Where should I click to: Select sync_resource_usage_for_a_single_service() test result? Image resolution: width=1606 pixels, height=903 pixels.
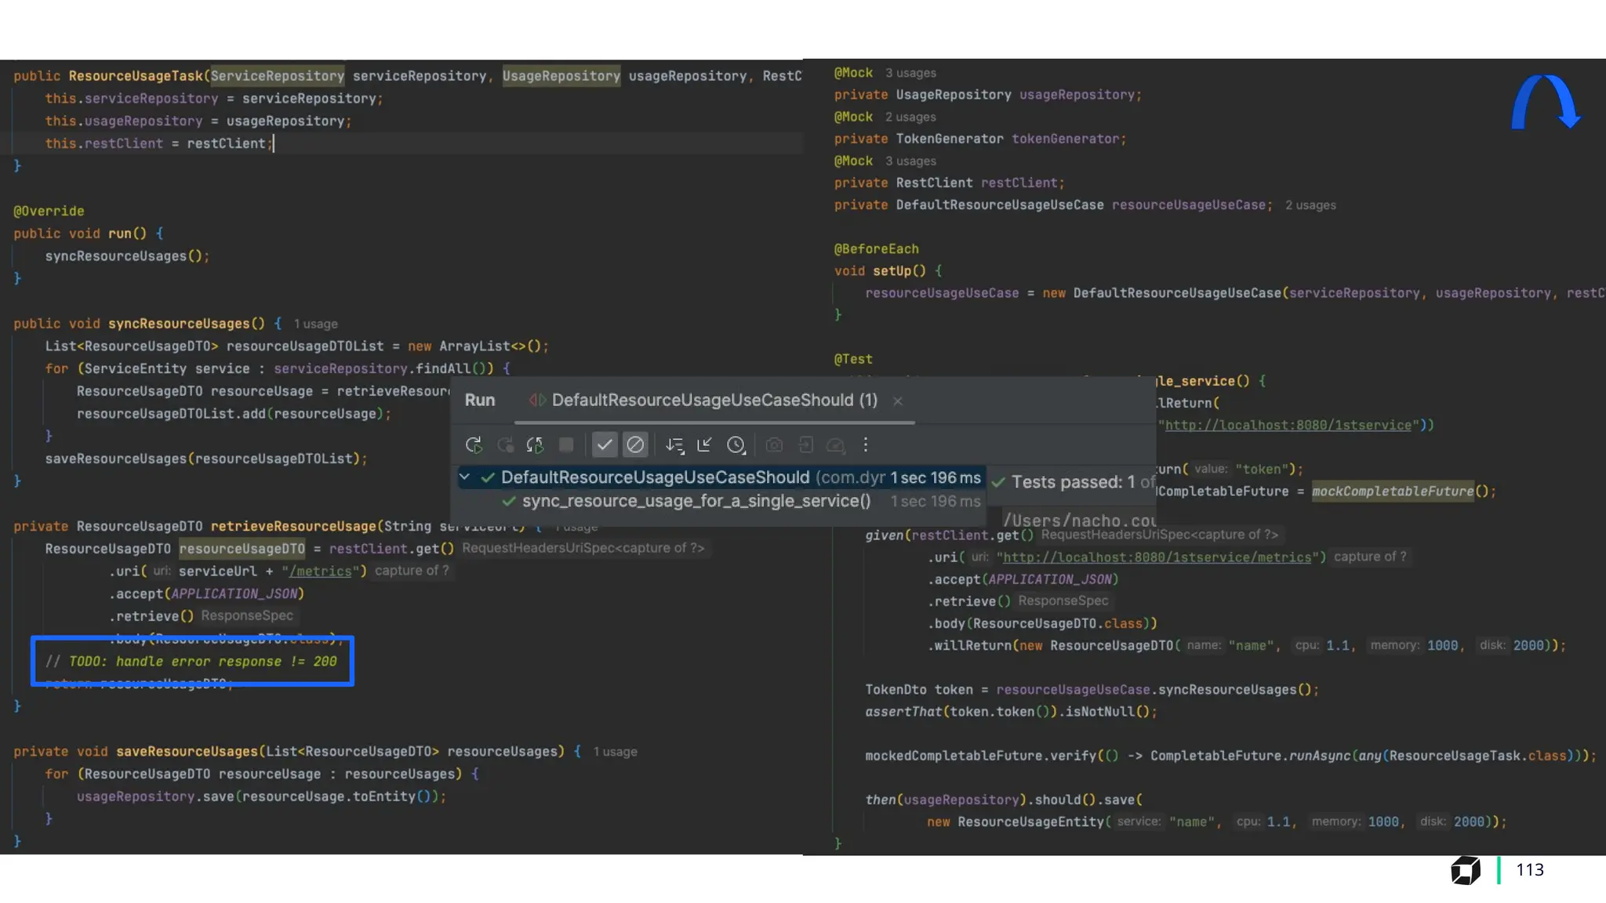pos(696,501)
